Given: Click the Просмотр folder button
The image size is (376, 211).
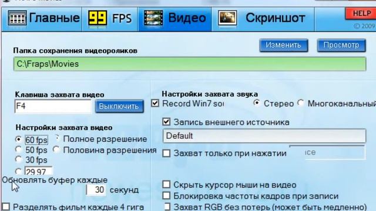Looking at the screenshot, I should 341,45.
